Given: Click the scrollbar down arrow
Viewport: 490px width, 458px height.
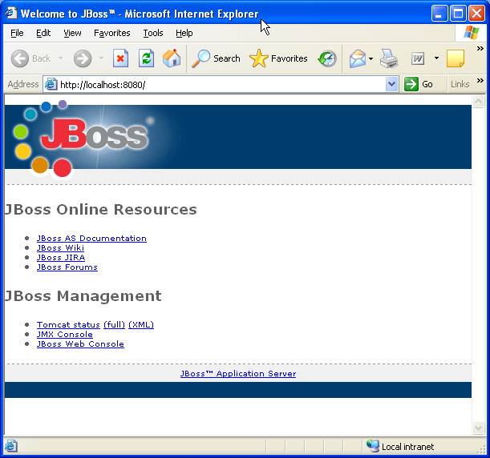Looking at the screenshot, I should point(479,428).
